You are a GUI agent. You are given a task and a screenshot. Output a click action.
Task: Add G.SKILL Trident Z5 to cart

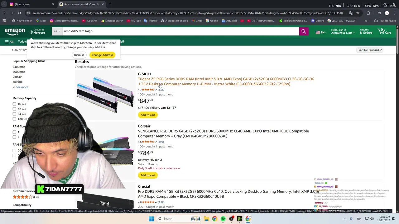click(148, 115)
